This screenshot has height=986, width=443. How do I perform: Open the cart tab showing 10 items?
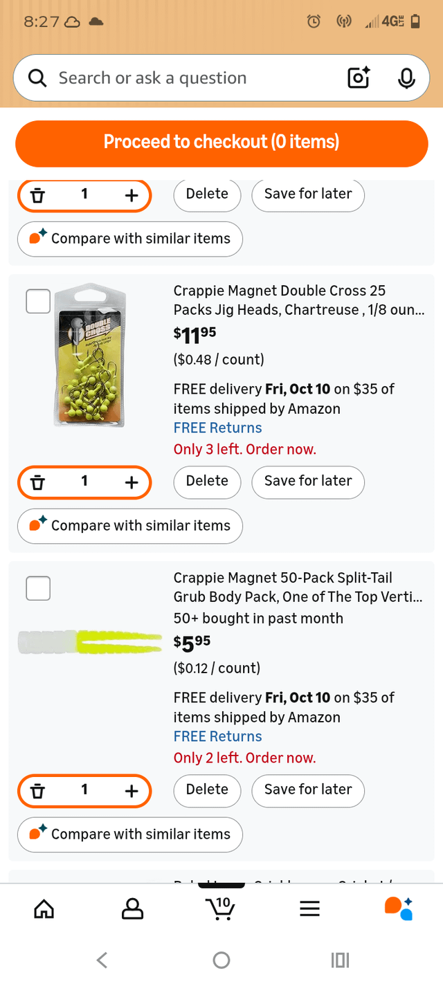coord(221,908)
